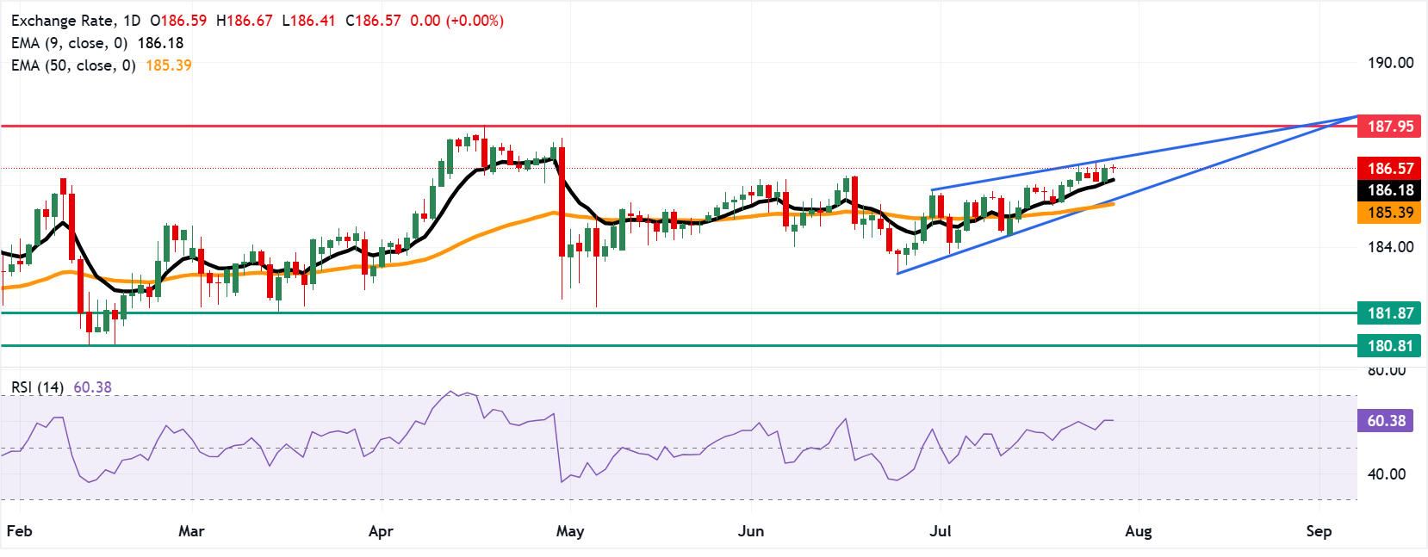Screen dimensions: 1428x557
Task: Click the 186.18 EMA 9 legend value
Action: click(x=160, y=43)
